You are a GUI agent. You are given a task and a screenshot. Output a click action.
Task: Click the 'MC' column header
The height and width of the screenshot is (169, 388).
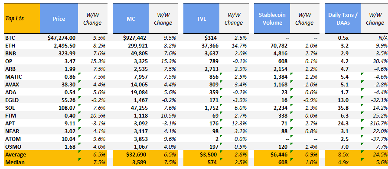130,19
